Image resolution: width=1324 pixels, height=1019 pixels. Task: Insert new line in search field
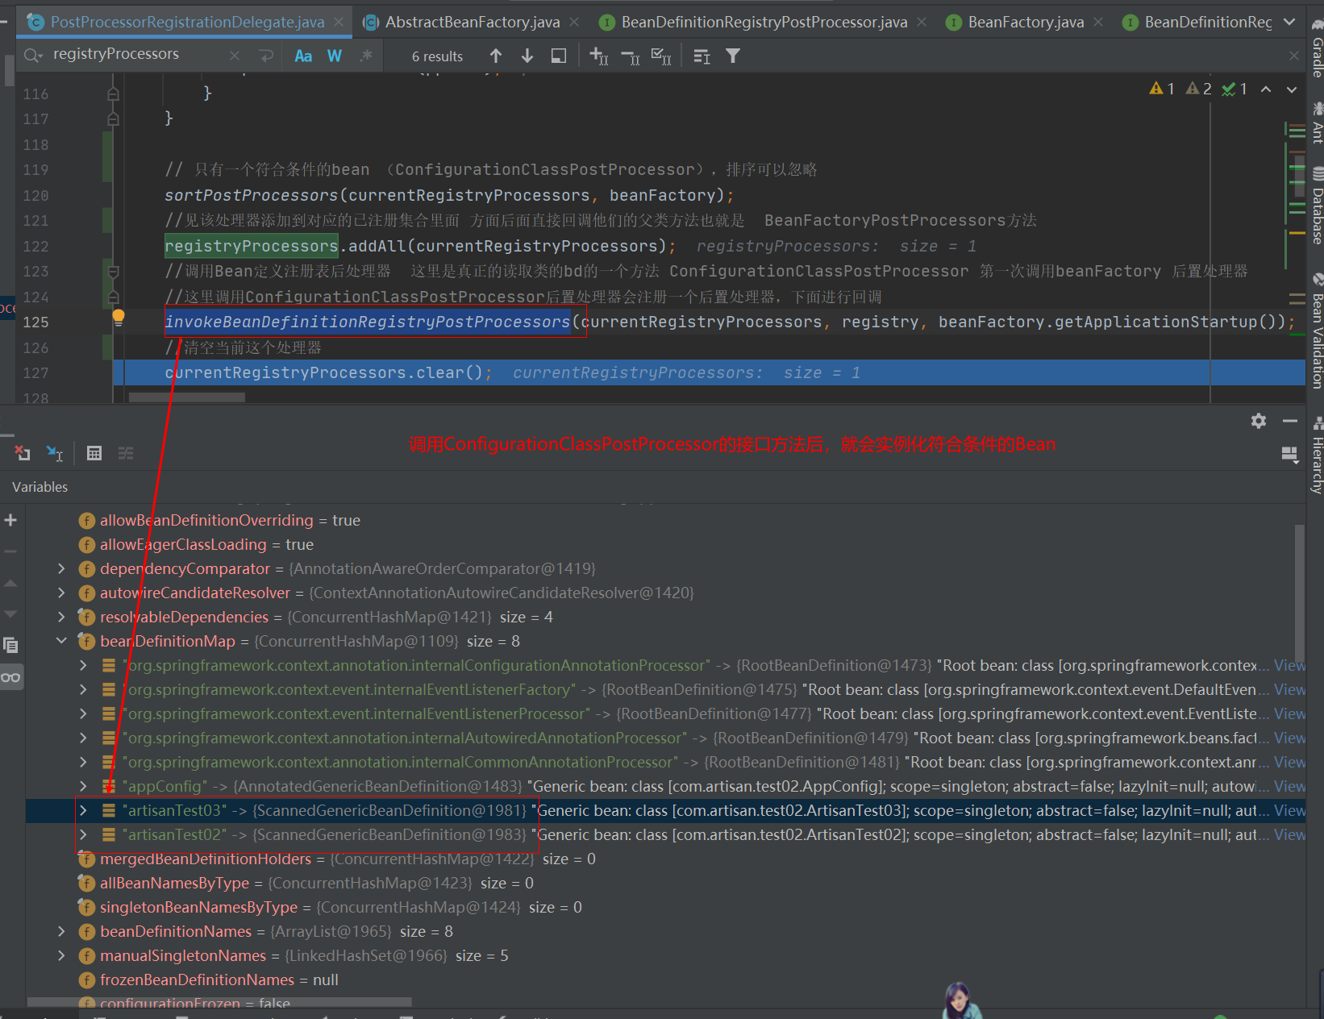pos(266,56)
